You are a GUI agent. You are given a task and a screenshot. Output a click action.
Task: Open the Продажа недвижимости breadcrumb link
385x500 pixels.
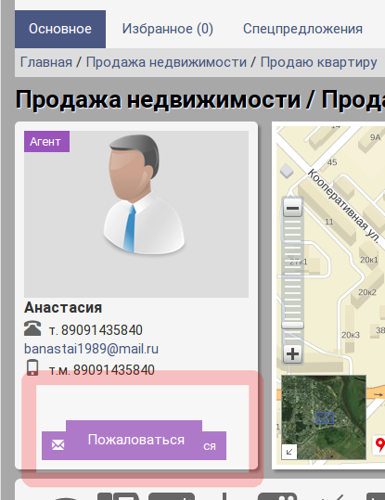[x=166, y=62]
